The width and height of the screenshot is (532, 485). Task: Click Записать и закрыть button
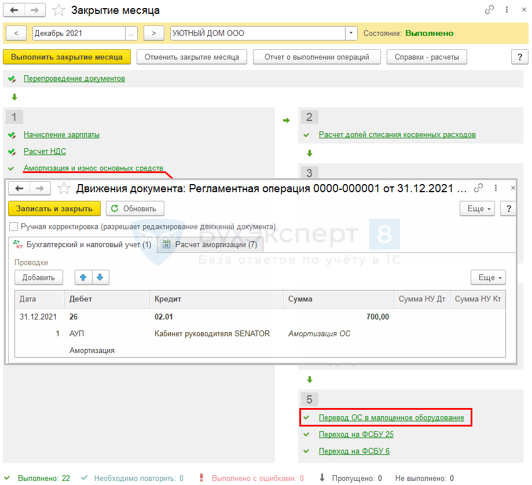pos(54,209)
